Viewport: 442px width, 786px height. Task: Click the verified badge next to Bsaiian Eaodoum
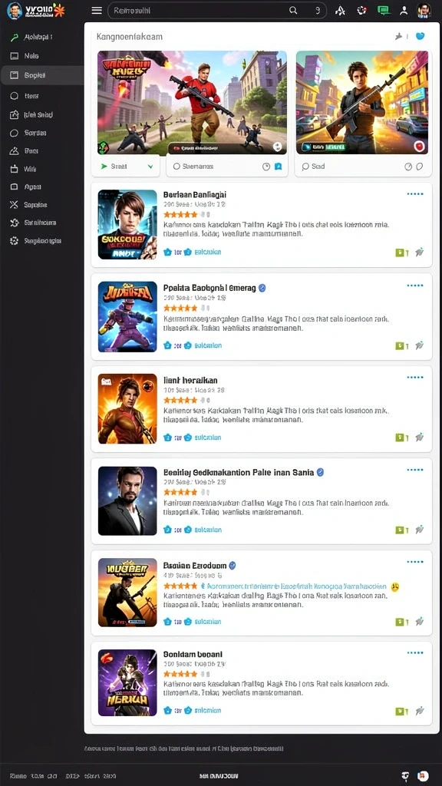click(233, 566)
